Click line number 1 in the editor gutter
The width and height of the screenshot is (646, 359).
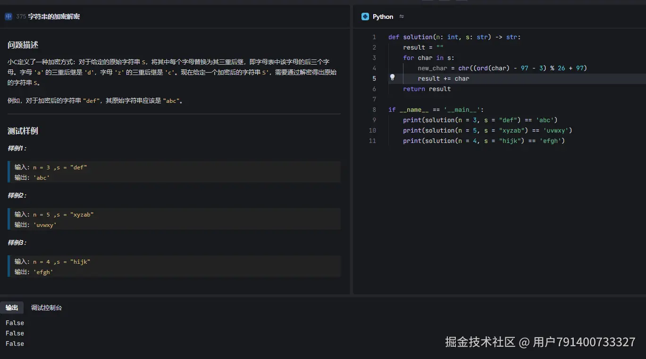pos(374,37)
